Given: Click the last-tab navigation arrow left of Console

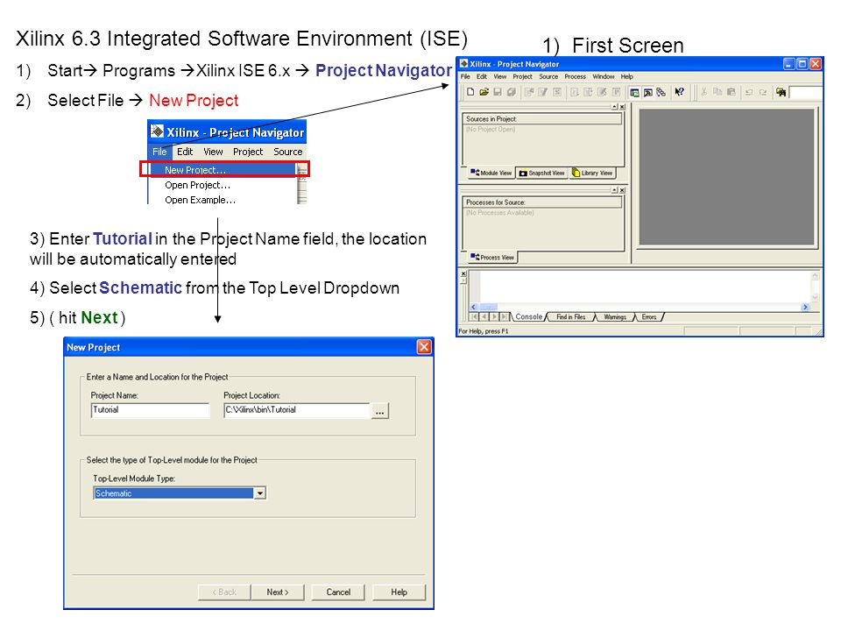Looking at the screenshot, I should point(505,317).
